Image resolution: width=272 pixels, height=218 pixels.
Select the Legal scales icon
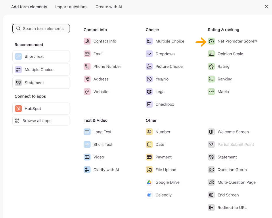(x=149, y=92)
